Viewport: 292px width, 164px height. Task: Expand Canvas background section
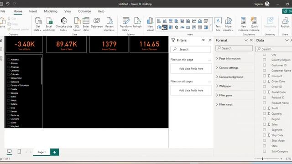231,77
